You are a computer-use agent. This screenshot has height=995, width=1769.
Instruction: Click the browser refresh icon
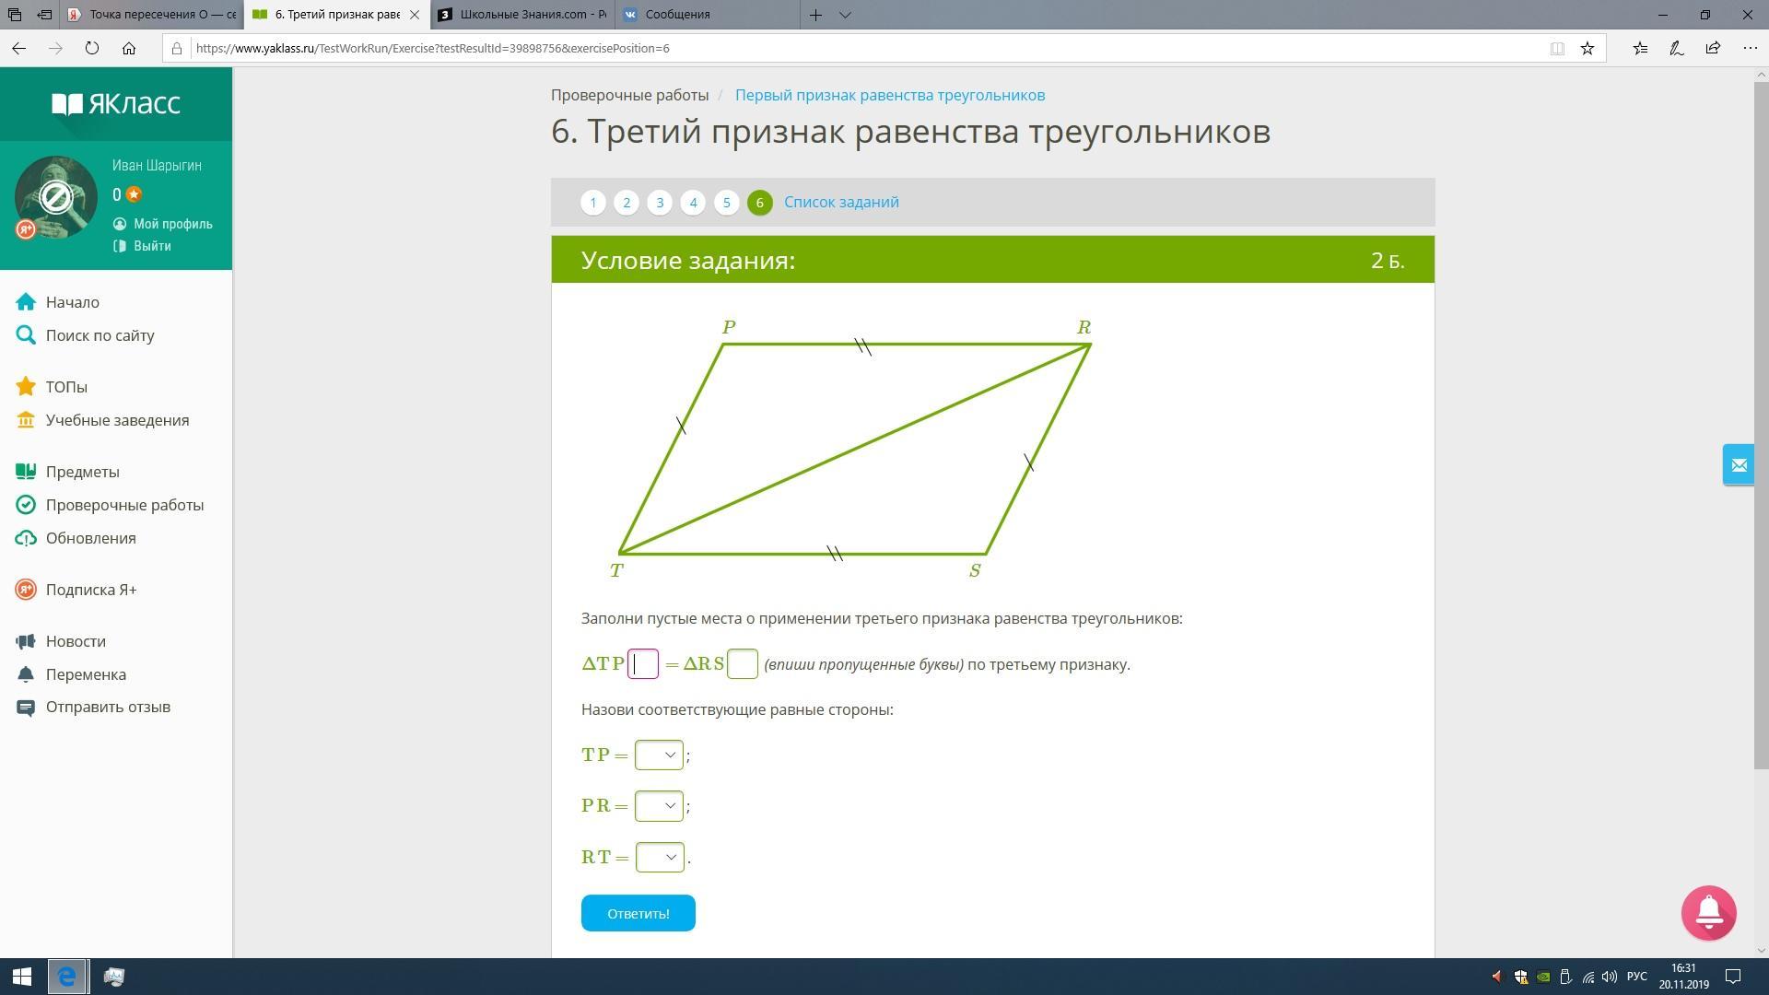91,48
